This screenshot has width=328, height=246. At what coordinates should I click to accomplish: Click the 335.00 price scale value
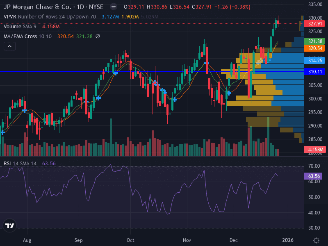click(x=315, y=5)
